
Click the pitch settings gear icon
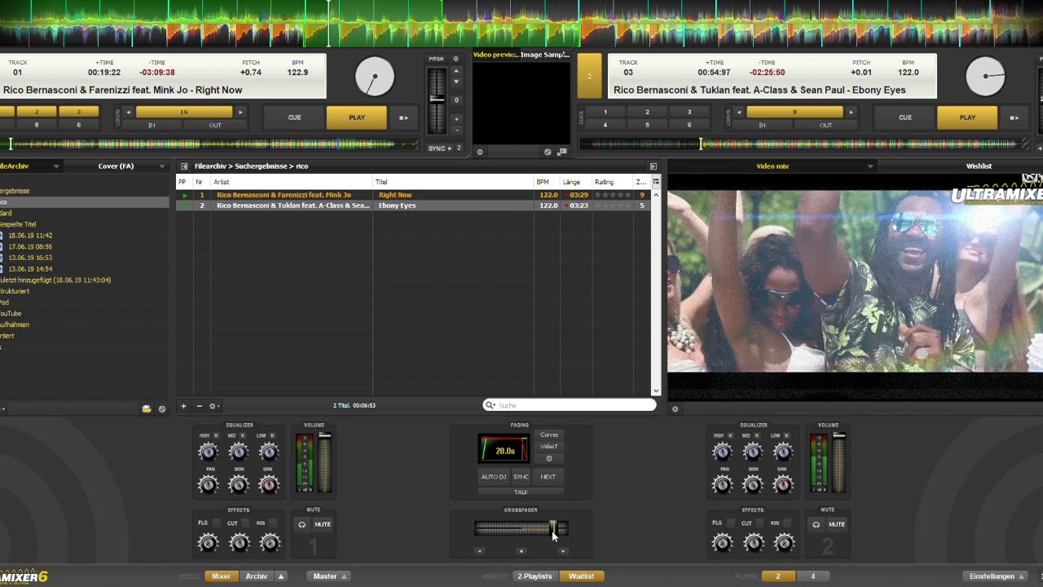click(455, 59)
